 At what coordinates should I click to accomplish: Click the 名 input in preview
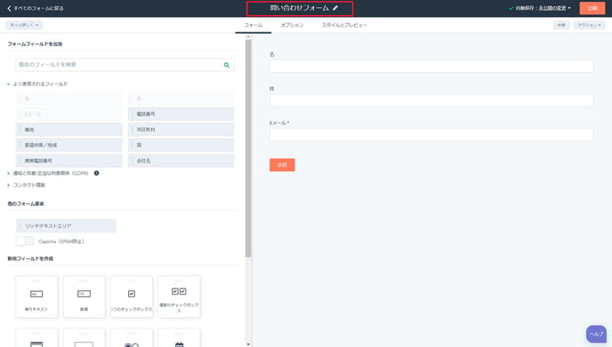click(431, 67)
